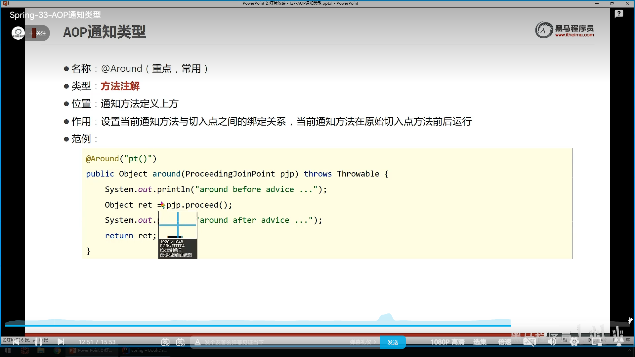The height and width of the screenshot is (357, 635).
Task: Click the help question mark icon
Action: pyautogui.click(x=619, y=14)
